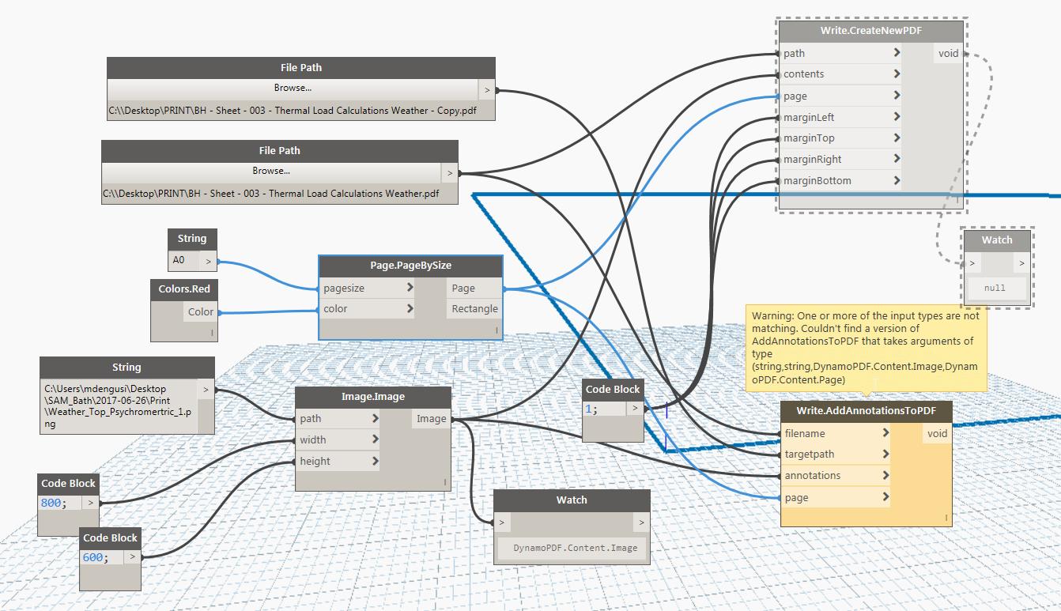The height and width of the screenshot is (611, 1061).
Task: Select the Page.PageBySize node title bar
Action: click(x=410, y=266)
